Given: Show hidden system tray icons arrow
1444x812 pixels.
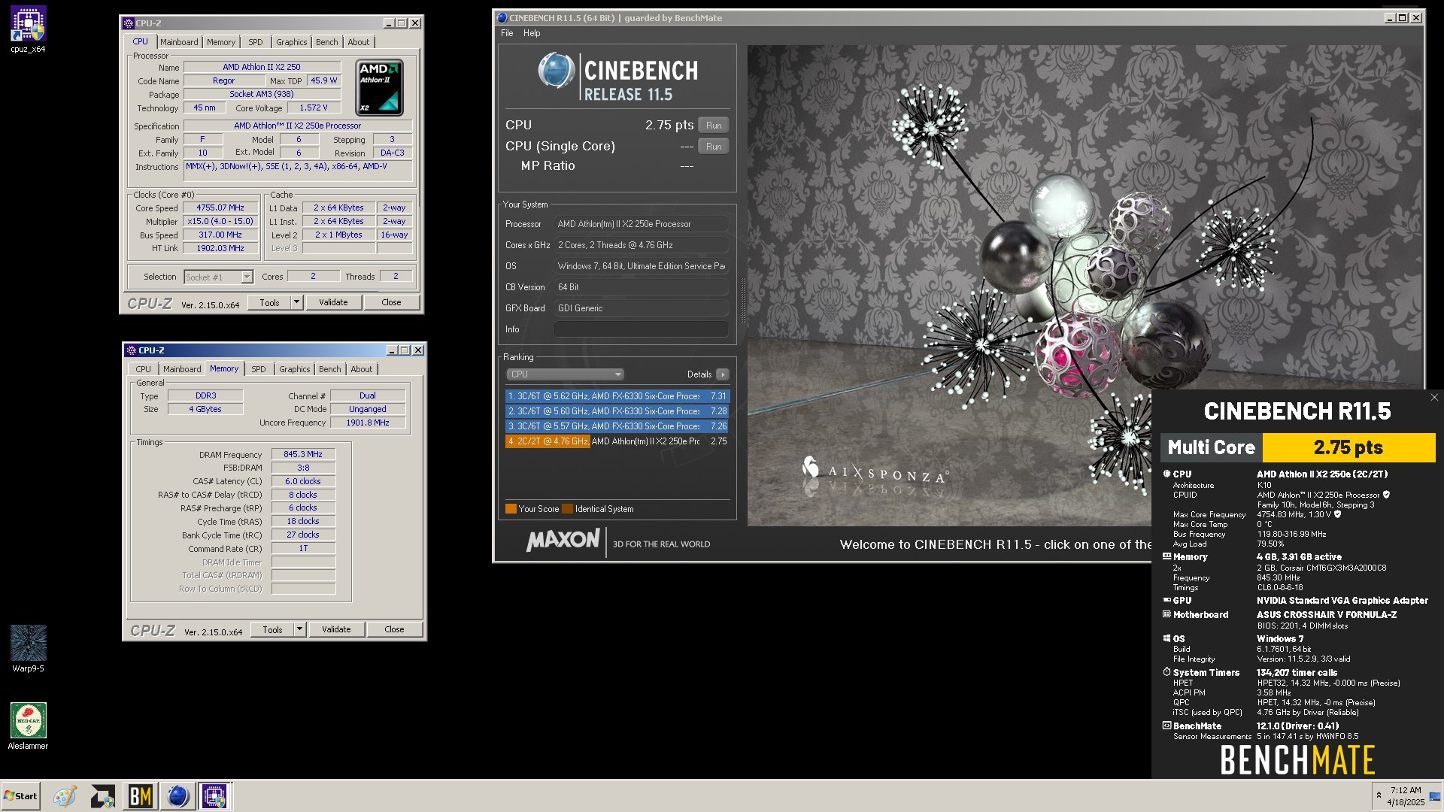Looking at the screenshot, I should point(1379,795).
